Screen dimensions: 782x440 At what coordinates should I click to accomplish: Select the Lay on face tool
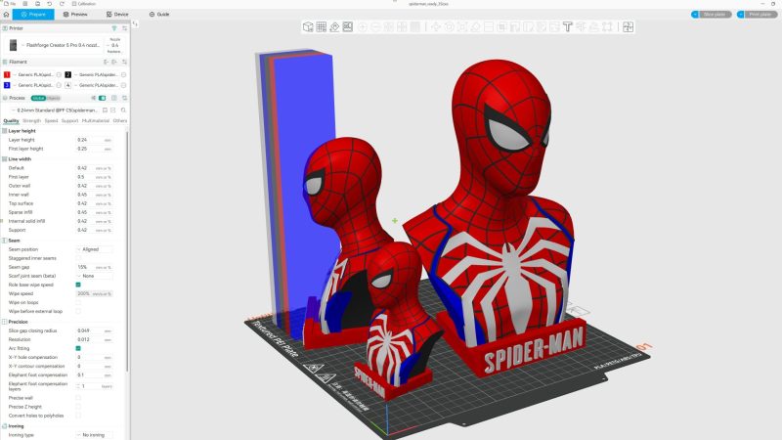click(x=475, y=27)
